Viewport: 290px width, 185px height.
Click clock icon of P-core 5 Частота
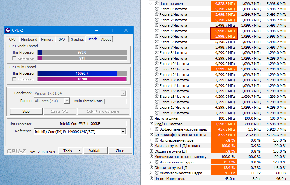(x=157, y=36)
